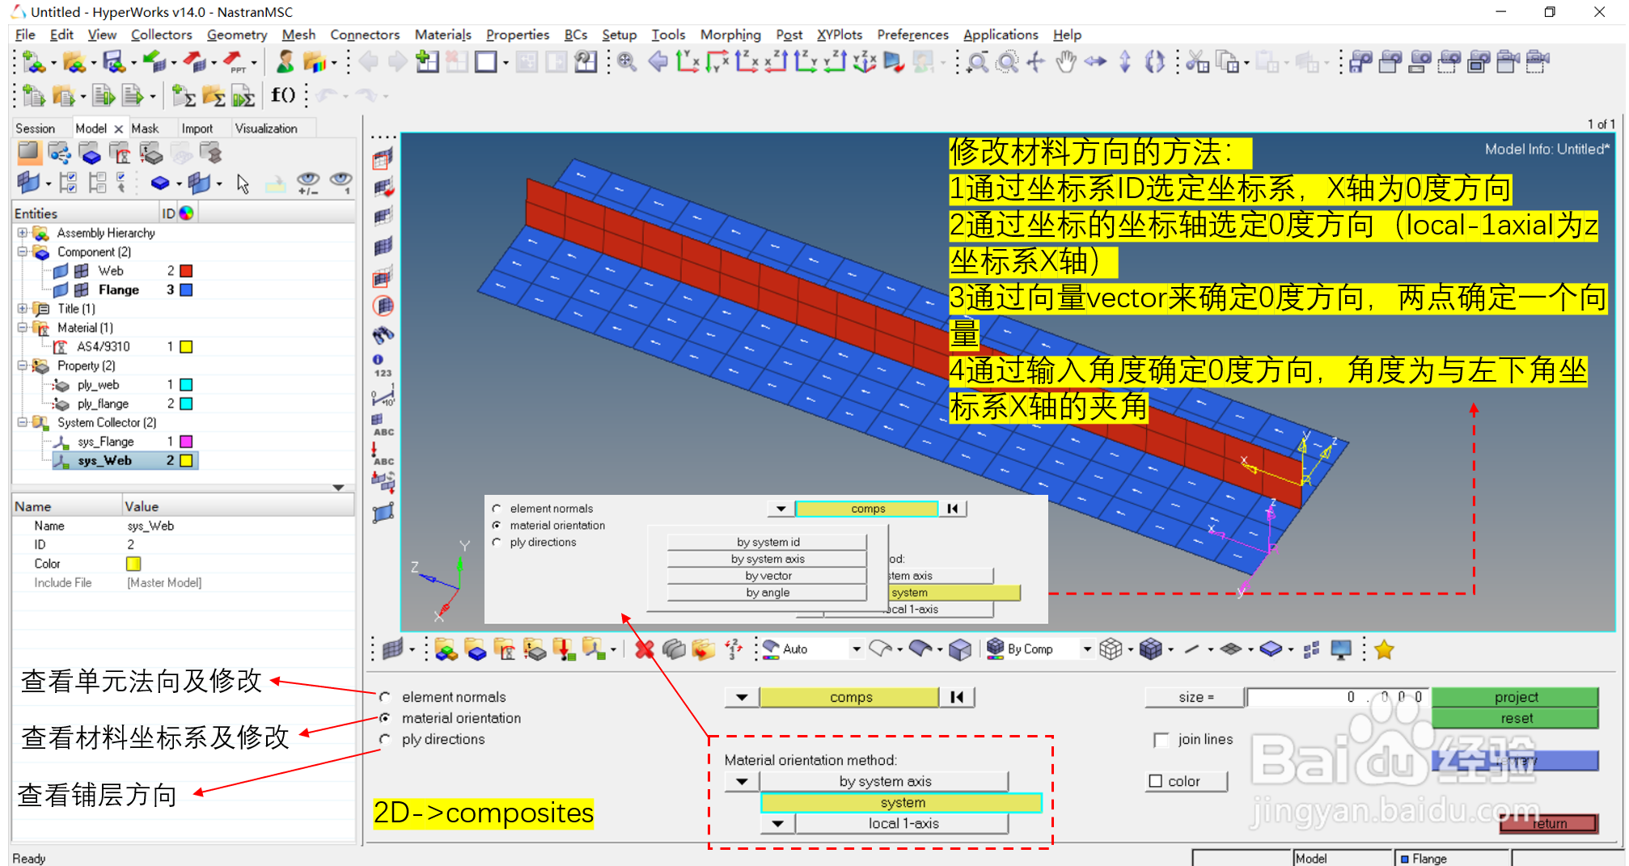
Task: Click the by system axis method button in the panel
Action: tap(885, 781)
